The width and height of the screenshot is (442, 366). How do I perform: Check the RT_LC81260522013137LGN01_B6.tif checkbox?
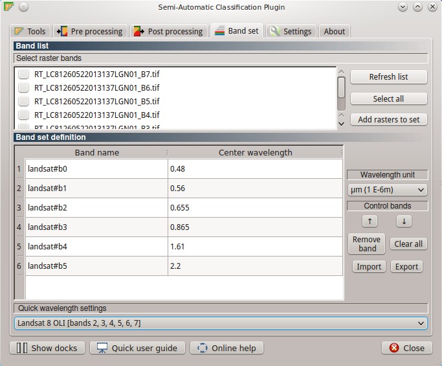23,87
